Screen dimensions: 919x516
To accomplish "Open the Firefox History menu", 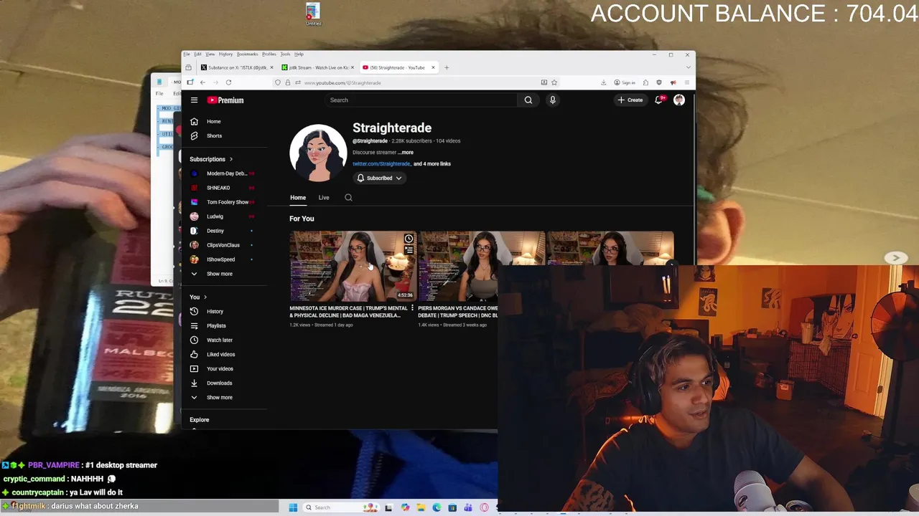I will point(225,54).
